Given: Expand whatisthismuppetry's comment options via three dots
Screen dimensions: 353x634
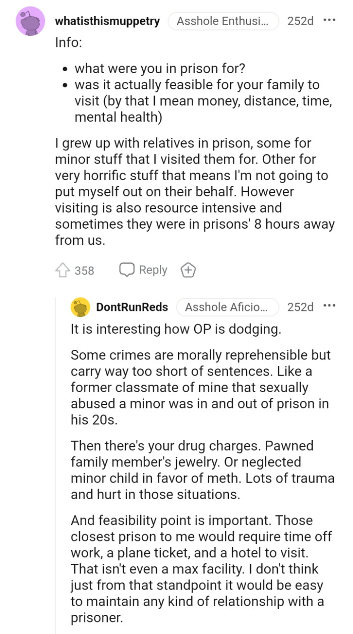Looking at the screenshot, I should [x=329, y=20].
